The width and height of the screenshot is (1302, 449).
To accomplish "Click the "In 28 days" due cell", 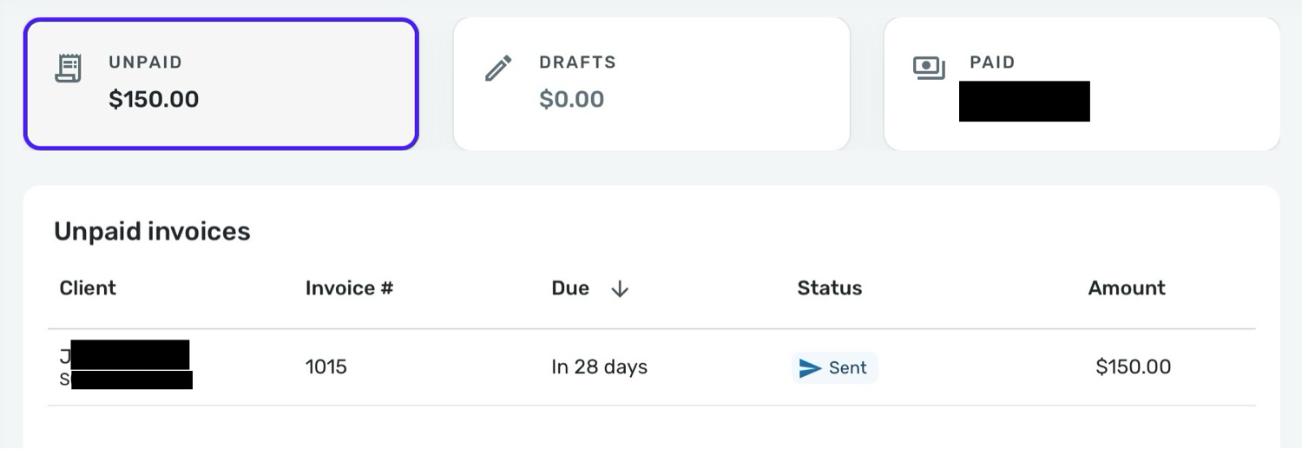I will click(x=599, y=367).
